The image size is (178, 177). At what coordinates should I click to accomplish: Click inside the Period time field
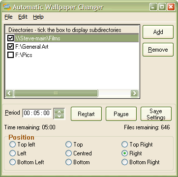coord(37,113)
